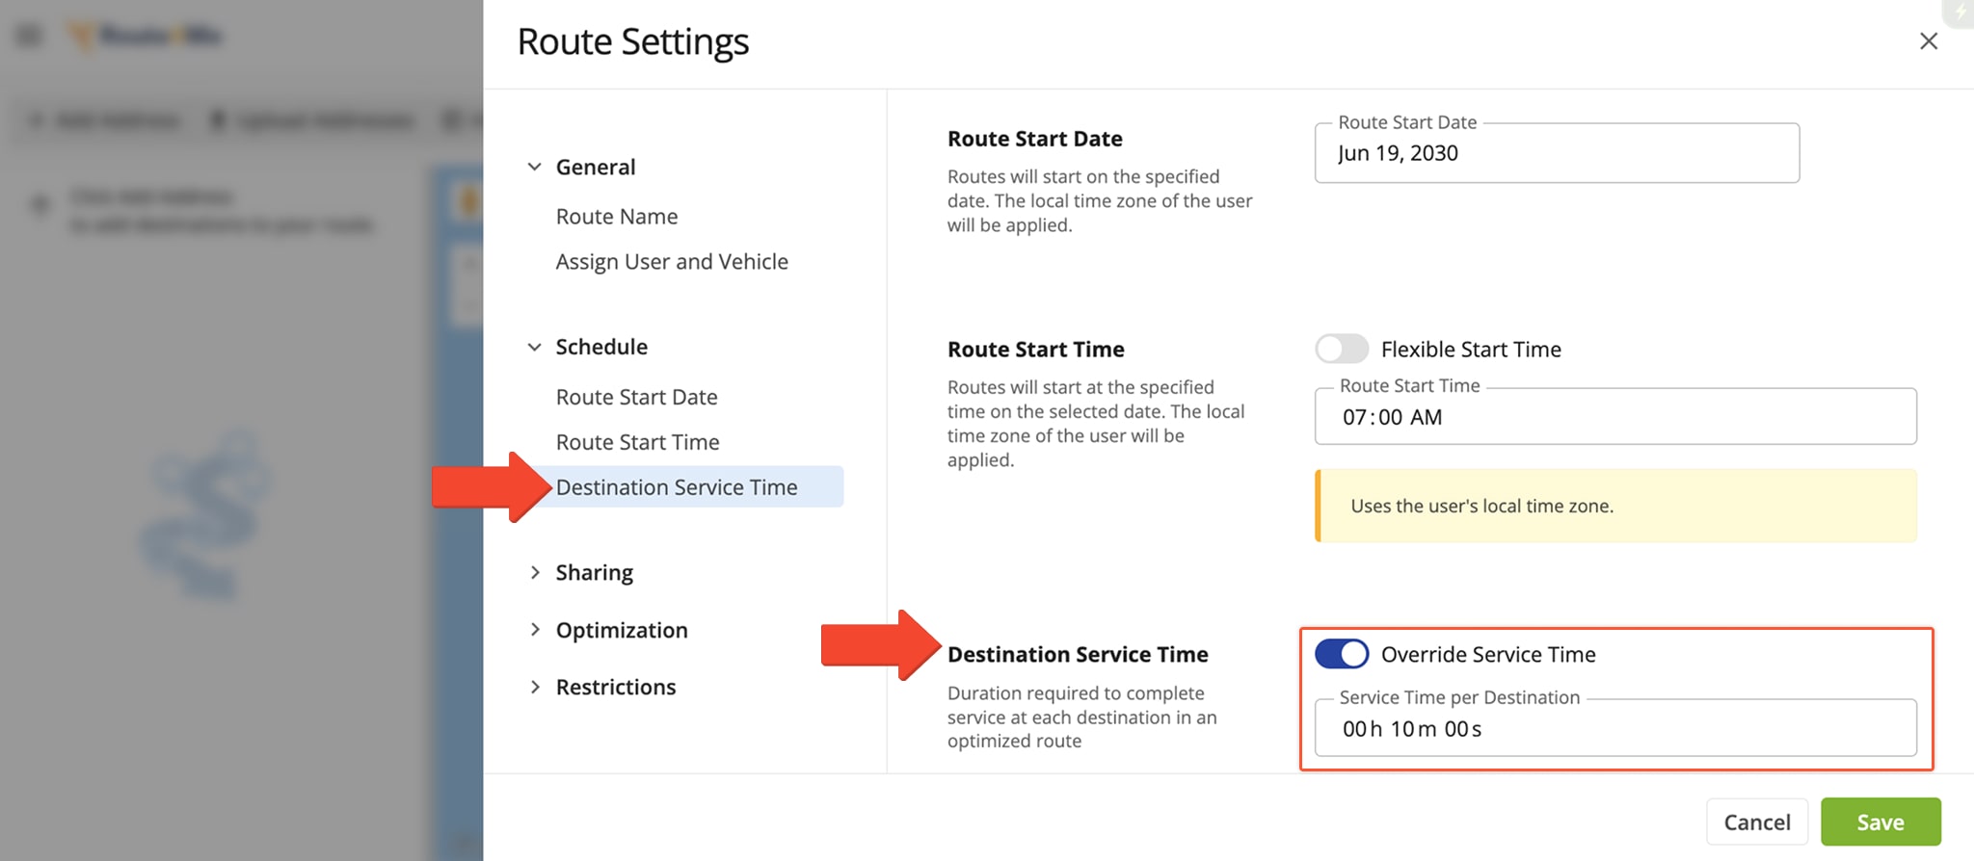1974x861 pixels.
Task: Expand the Sharing section chevron
Action: pyautogui.click(x=535, y=572)
